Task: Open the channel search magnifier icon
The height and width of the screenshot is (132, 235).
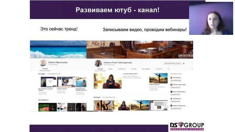Action: point(168,69)
